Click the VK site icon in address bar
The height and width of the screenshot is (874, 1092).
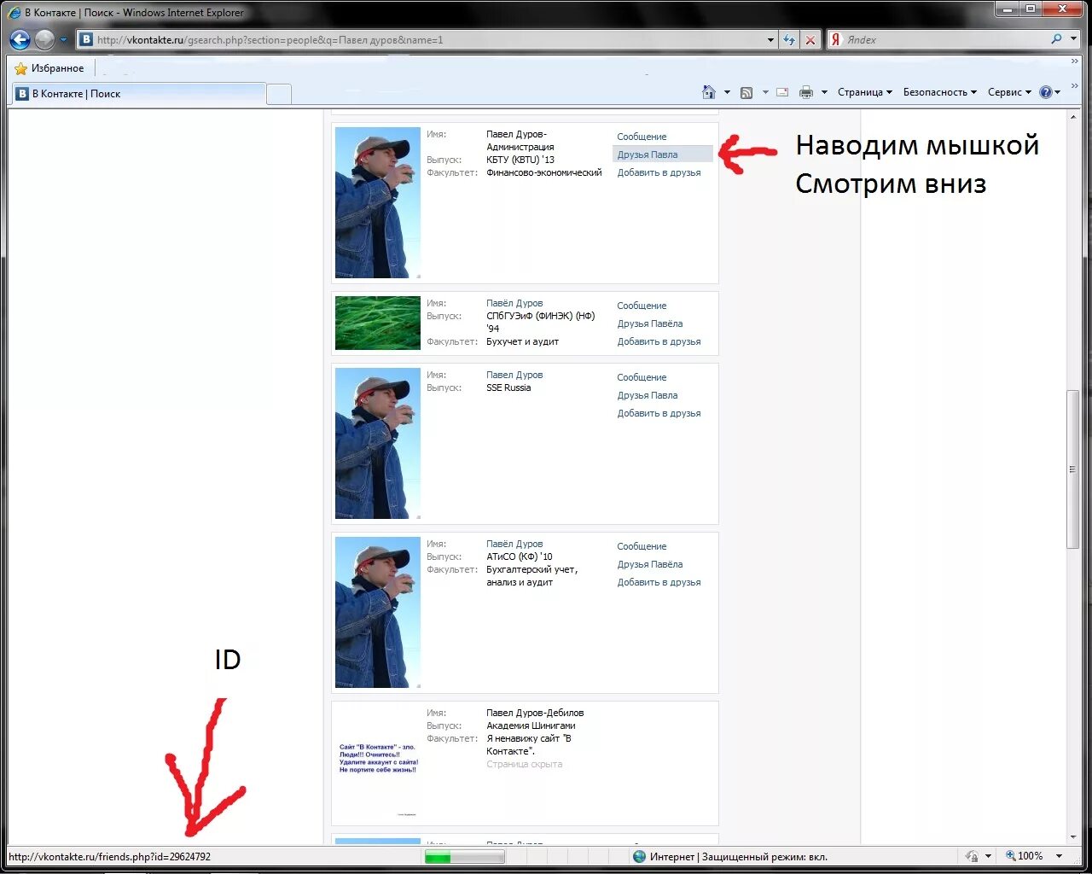click(x=86, y=39)
